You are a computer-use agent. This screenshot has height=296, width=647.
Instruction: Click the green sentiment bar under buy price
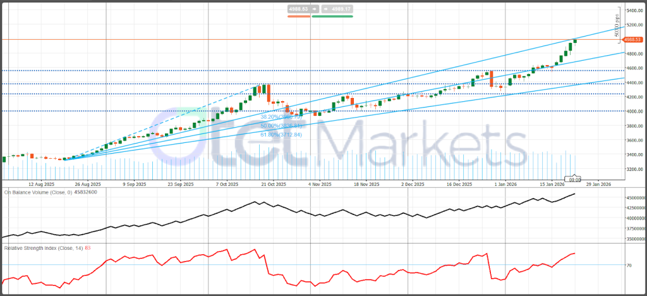(x=332, y=16)
